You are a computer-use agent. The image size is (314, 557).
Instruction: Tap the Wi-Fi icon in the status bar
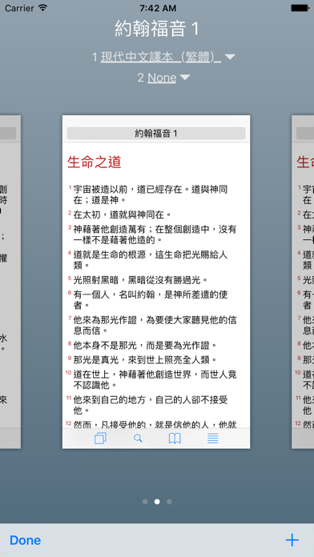tap(43, 7)
